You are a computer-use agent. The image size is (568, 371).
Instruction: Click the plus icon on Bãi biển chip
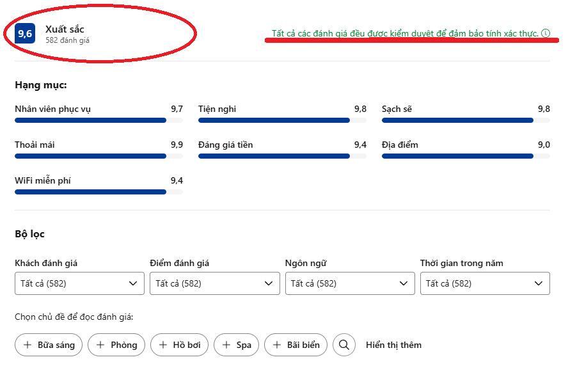[276, 345]
